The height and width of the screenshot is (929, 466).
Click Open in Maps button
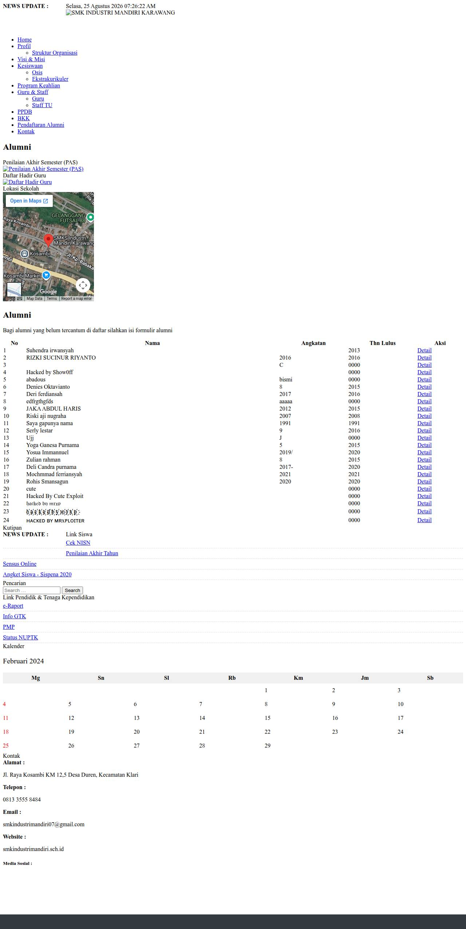pos(29,201)
